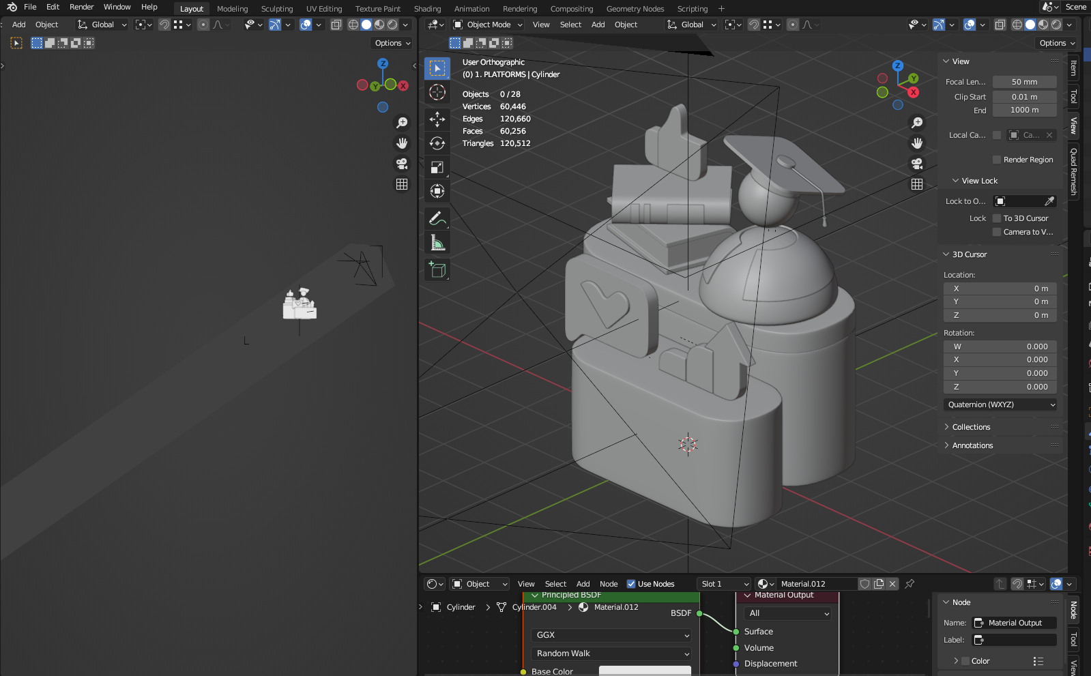Open the Quaternion (WXYZ) rotation mode dropdown
This screenshot has width=1091, height=676.
tap(1000, 405)
